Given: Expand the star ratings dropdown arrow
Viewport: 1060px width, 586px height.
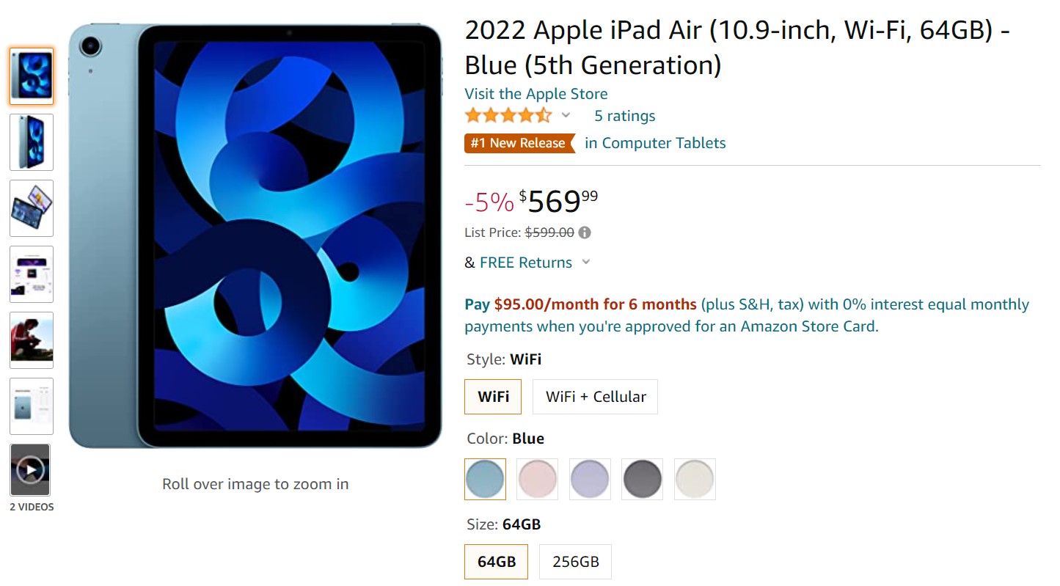Looking at the screenshot, I should pos(566,116).
